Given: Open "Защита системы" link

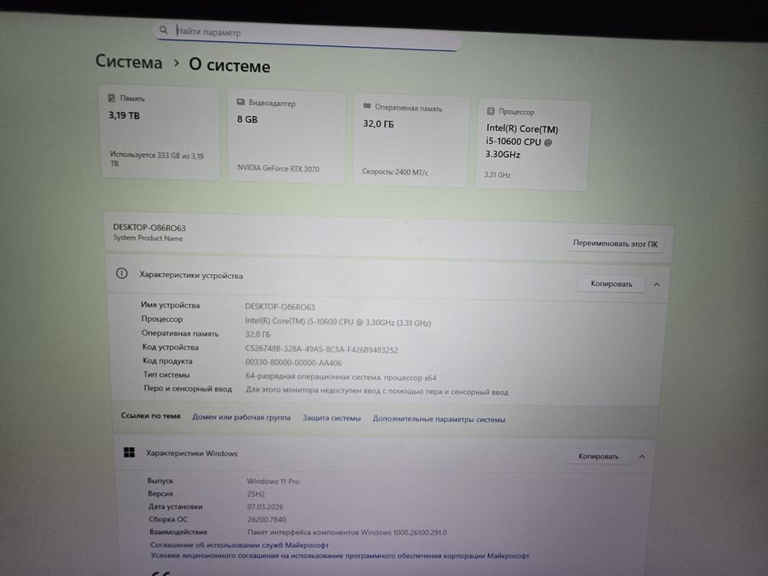Looking at the screenshot, I should [332, 418].
